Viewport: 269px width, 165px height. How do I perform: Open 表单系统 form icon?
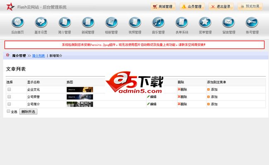pyautogui.click(x=182, y=22)
